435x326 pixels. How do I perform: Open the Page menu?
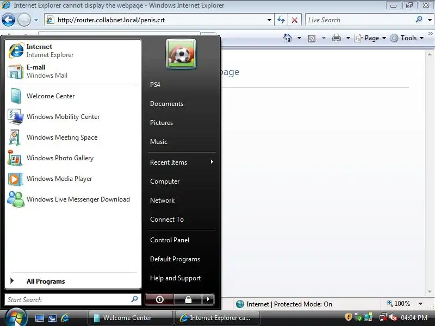[x=370, y=38]
